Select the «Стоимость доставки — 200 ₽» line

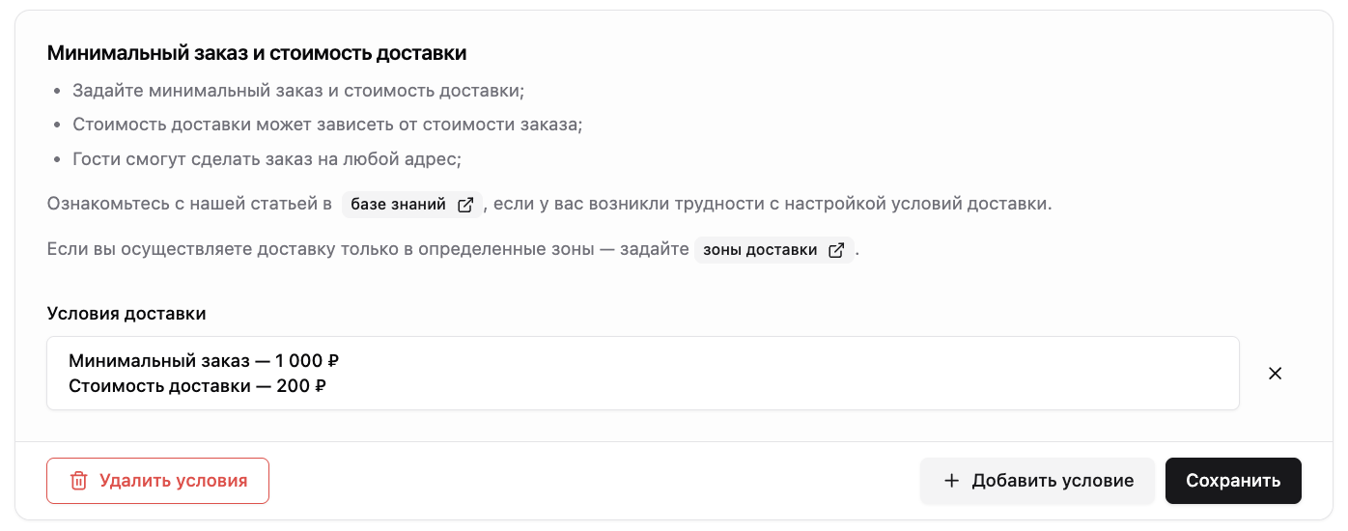pyautogui.click(x=198, y=386)
